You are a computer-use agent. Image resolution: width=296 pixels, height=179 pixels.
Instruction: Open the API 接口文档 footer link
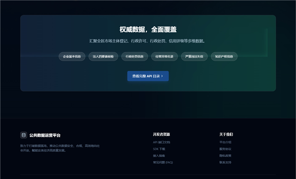161,142
